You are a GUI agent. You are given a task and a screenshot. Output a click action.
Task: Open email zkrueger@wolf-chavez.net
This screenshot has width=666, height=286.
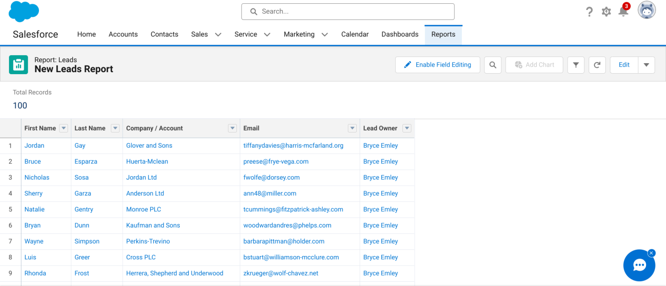click(281, 273)
